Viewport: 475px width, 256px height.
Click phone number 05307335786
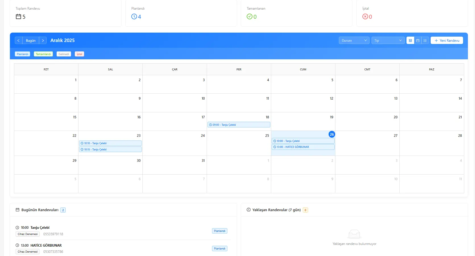53,252
